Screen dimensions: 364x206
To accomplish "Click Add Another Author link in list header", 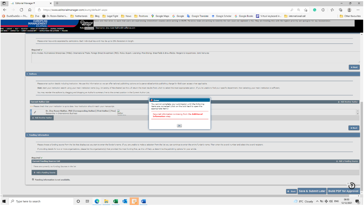I will [348, 102].
